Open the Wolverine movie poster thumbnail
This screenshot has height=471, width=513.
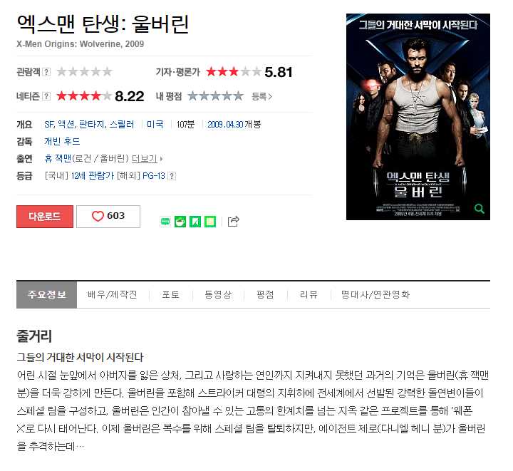coord(418,117)
